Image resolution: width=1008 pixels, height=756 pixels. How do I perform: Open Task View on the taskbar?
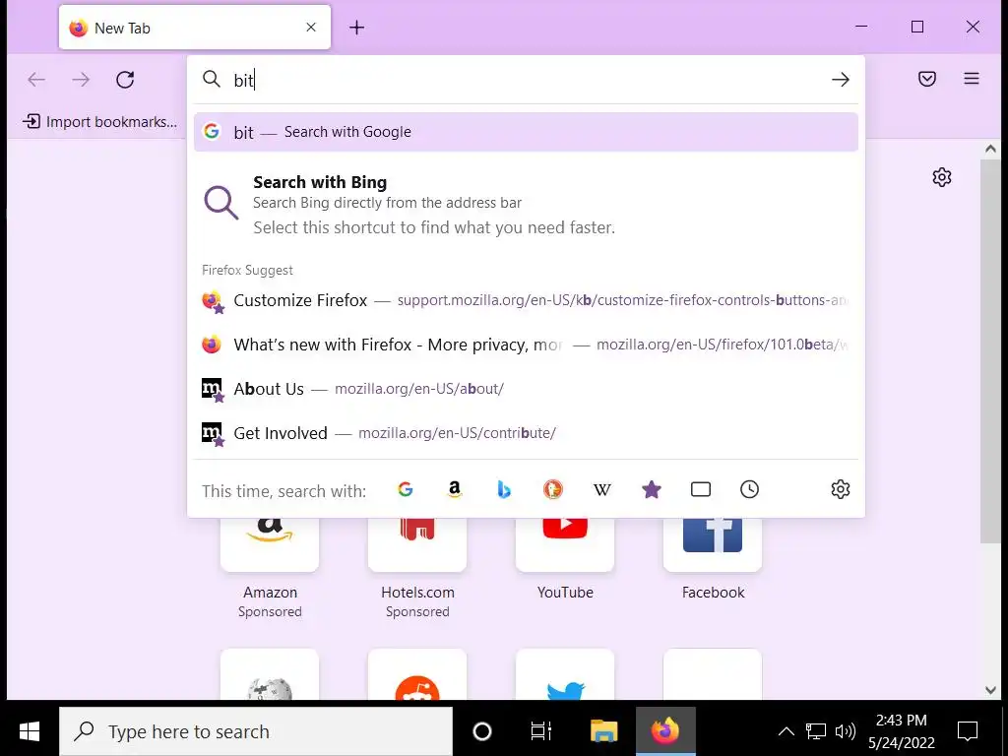point(541,731)
